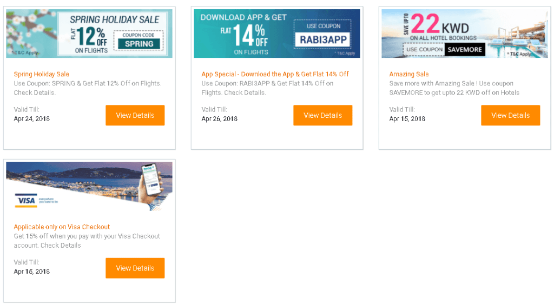Click View Details for Spring Holiday Sale
Screen dimensions: 554x305
point(135,115)
